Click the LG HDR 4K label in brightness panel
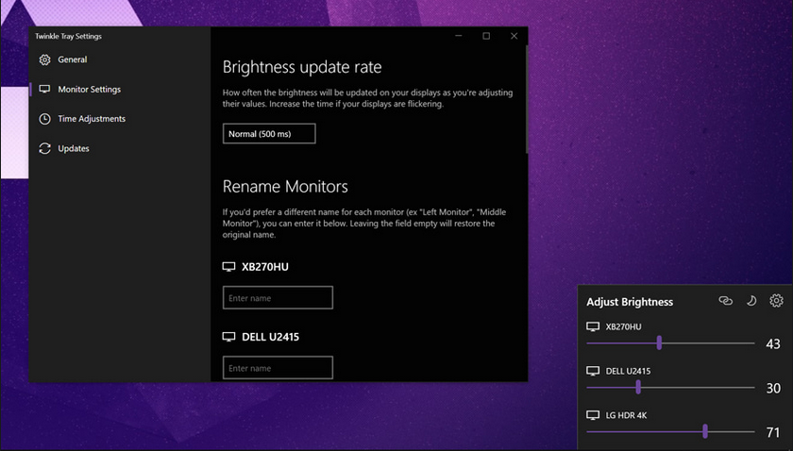This screenshot has height=451, width=793. pos(626,415)
